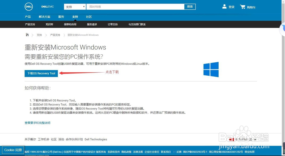This screenshot has width=285, height=156.
Task: Click the 支持 breadcrumb link
Action: point(39,35)
